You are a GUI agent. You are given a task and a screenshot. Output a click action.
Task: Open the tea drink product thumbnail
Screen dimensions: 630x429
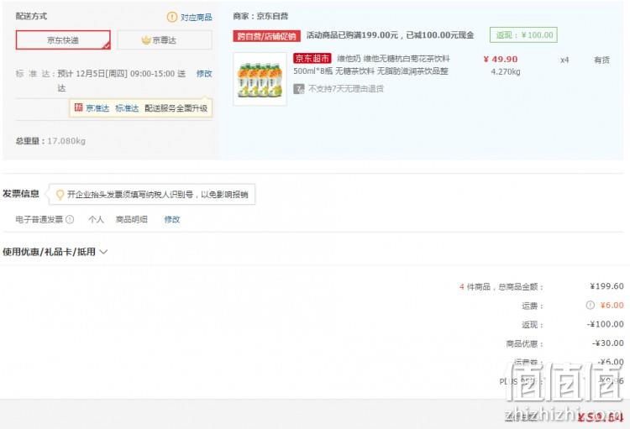(260, 79)
